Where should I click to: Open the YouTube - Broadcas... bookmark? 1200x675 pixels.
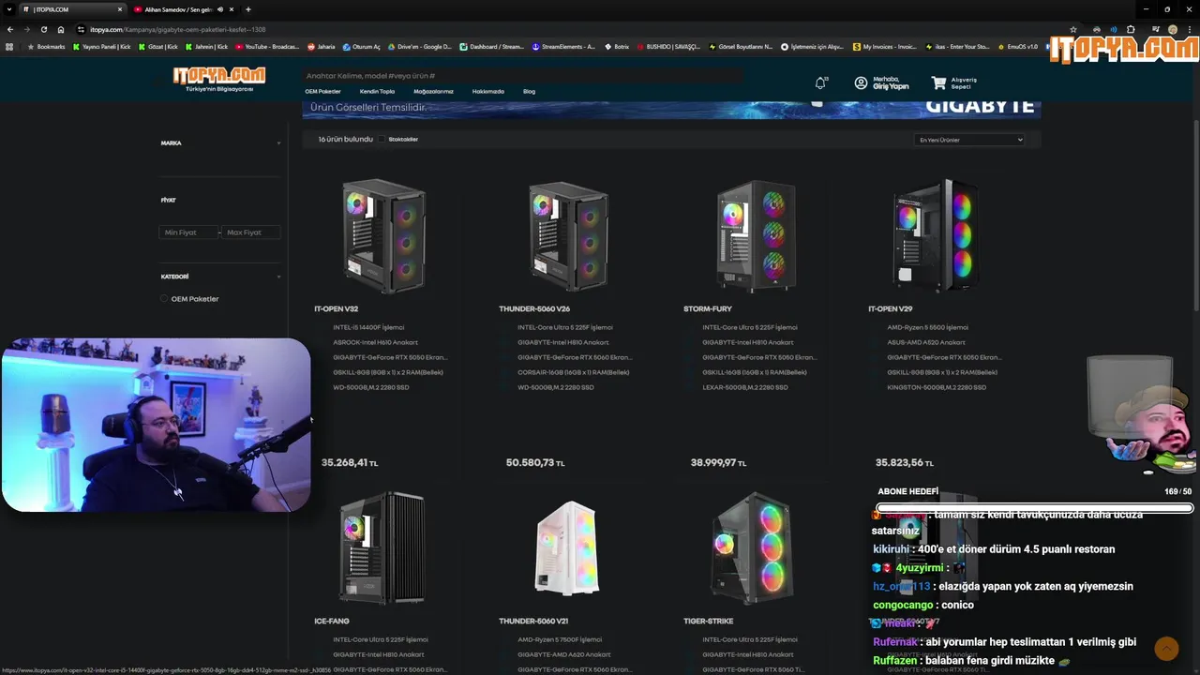click(267, 46)
